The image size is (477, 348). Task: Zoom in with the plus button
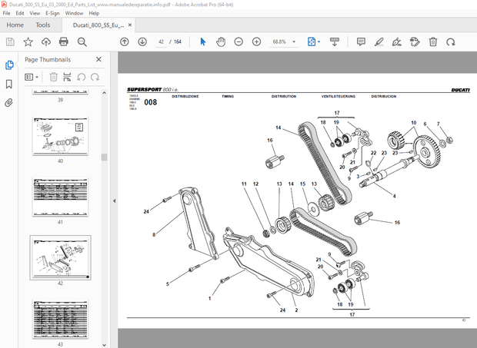point(256,41)
